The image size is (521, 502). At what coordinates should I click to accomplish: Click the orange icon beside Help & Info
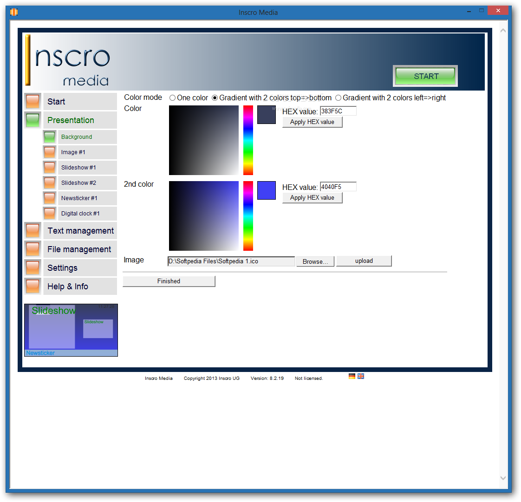point(33,287)
